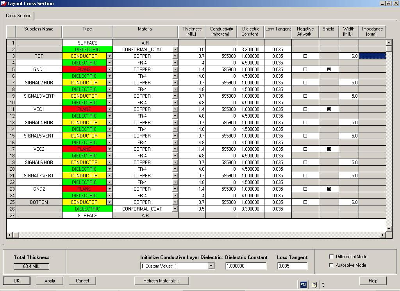Click the Impedance (ohm) column header

(x=372, y=32)
